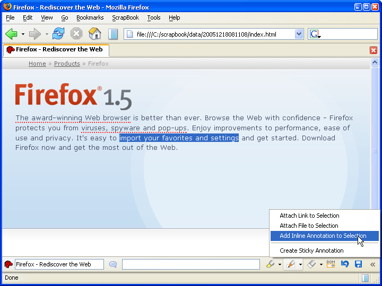Open the Tools menu

(154, 17)
